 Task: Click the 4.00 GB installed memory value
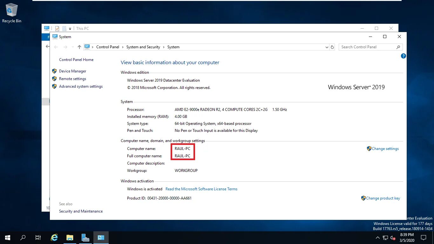181,117
